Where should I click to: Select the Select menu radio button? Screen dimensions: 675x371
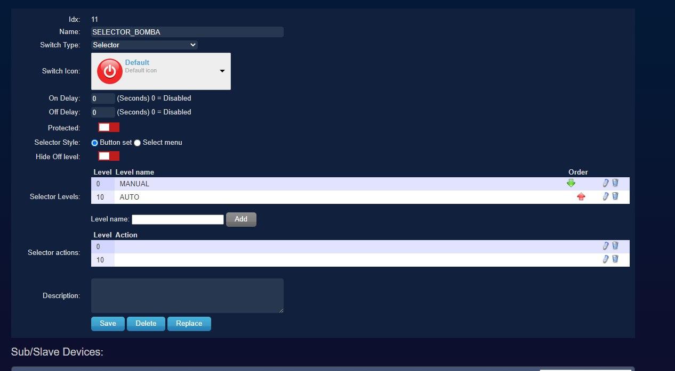click(x=137, y=142)
